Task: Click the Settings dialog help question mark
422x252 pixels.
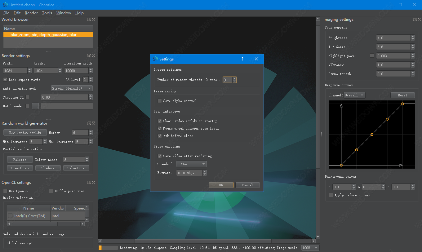Action: pyautogui.click(x=242, y=59)
